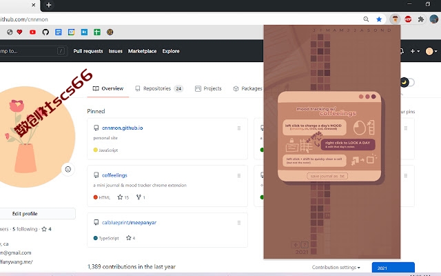Open the Google Sheets bookmark
Screen dimensions: 441x276
(x=97, y=32)
